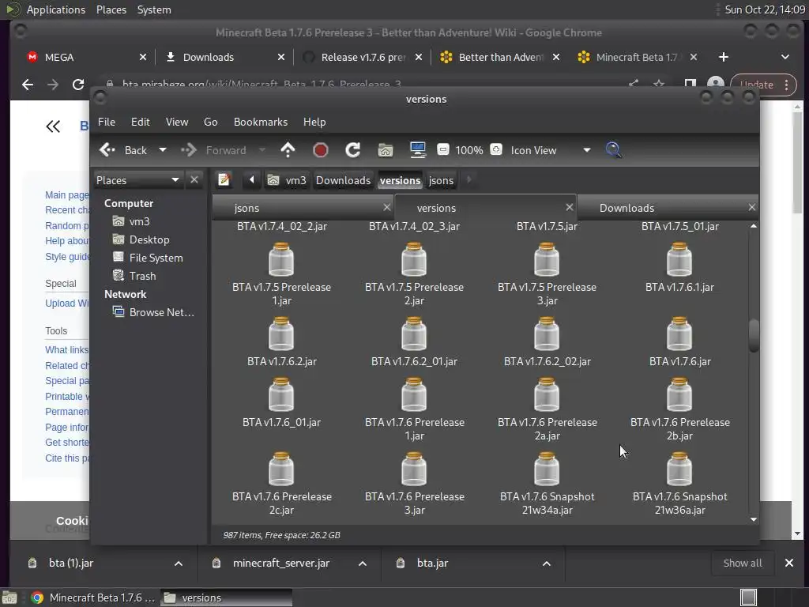This screenshot has width=809, height=607.
Task: Expand minecraft_server.jar download options chevron
Action: tap(363, 564)
